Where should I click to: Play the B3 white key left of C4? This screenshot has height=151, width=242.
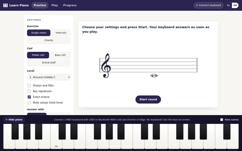(x=45, y=144)
